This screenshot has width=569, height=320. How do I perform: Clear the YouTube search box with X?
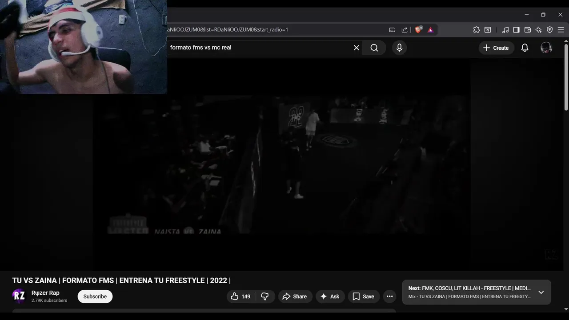coord(357,48)
